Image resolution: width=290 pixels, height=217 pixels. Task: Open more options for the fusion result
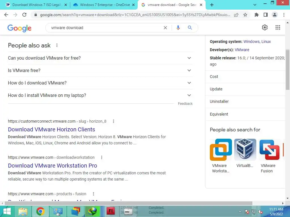[93, 194]
